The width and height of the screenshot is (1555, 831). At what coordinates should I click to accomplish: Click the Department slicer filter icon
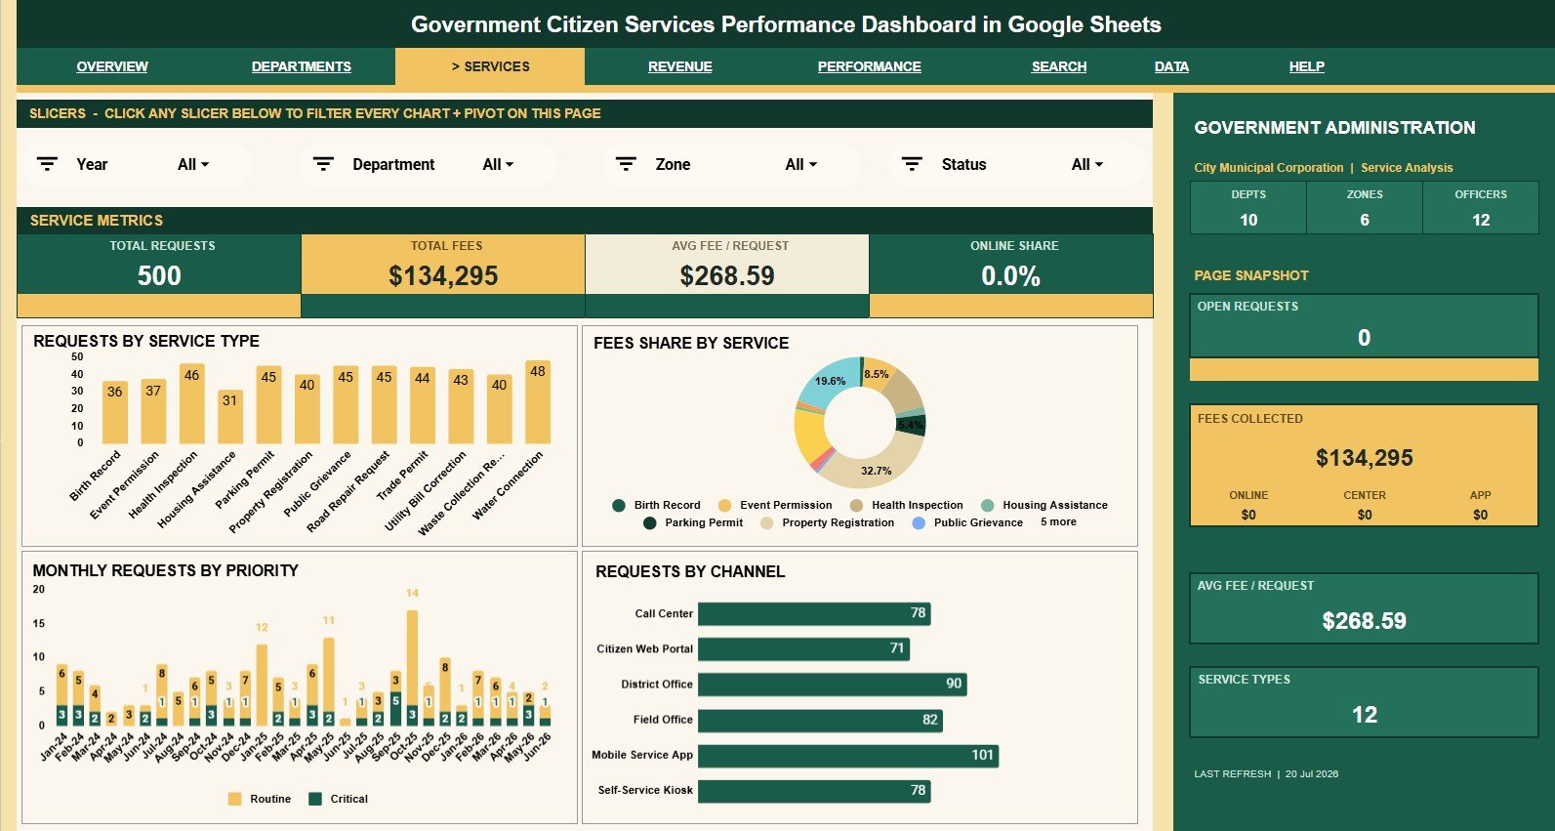pos(323,164)
